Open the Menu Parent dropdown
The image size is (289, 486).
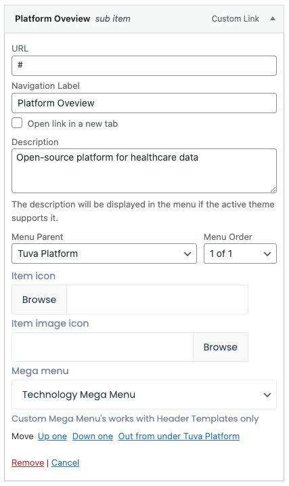104,254
